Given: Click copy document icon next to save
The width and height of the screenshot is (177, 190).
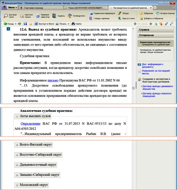Looking at the screenshot, I should pyautogui.click(x=31, y=24).
